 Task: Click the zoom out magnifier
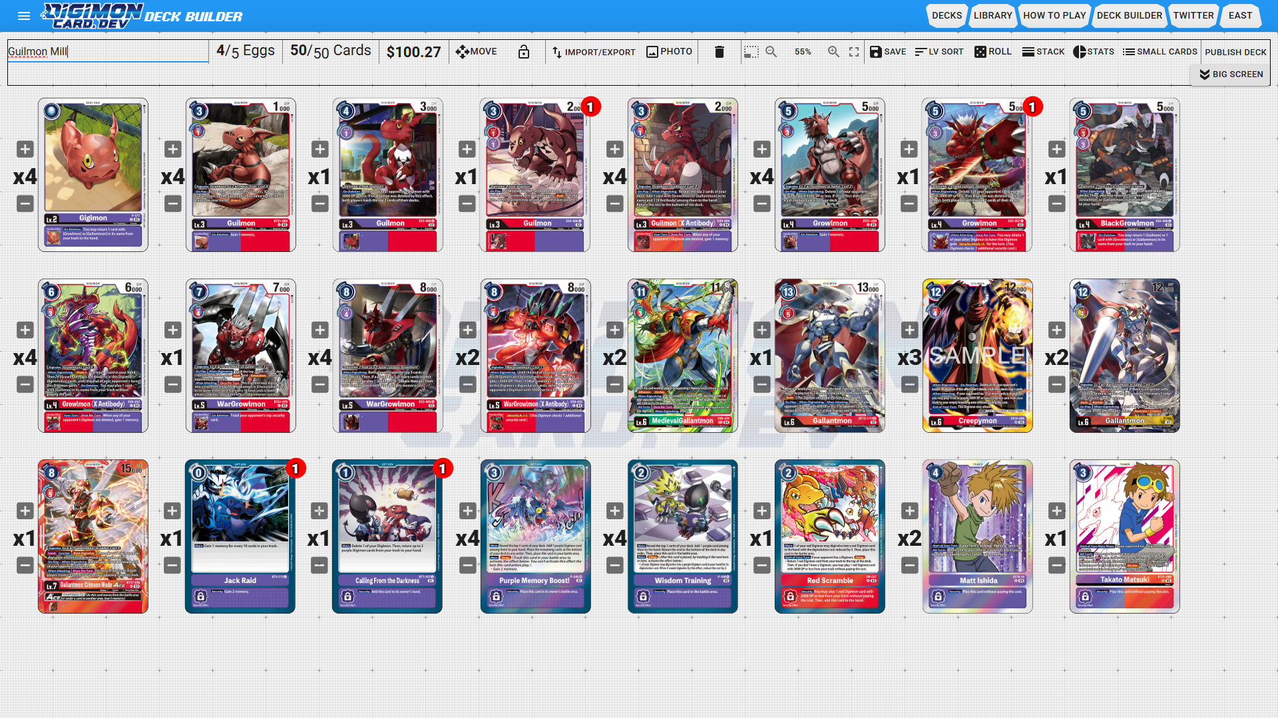click(x=771, y=52)
